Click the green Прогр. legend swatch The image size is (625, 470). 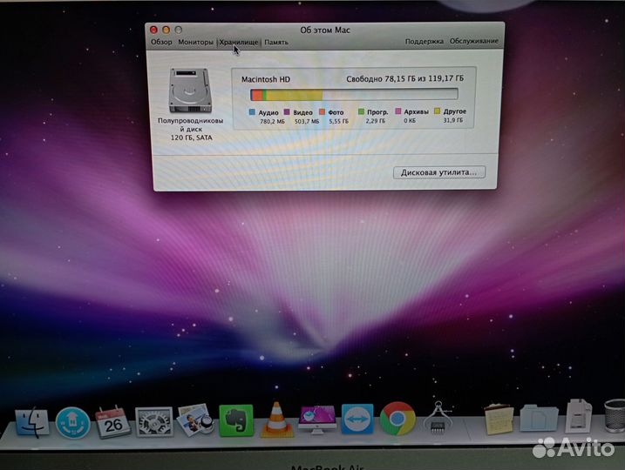coord(361,111)
